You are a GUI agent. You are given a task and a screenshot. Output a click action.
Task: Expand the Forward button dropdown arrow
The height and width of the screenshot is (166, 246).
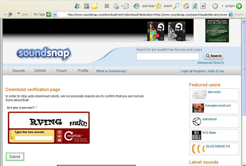click(x=209, y=6)
